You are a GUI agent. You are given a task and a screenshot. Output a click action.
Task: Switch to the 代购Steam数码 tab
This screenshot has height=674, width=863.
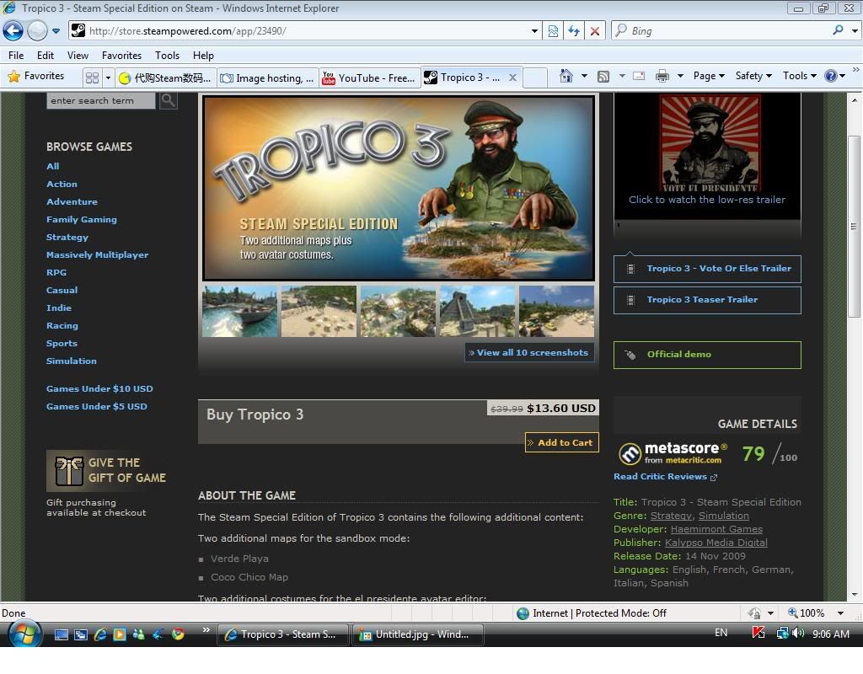(x=165, y=78)
